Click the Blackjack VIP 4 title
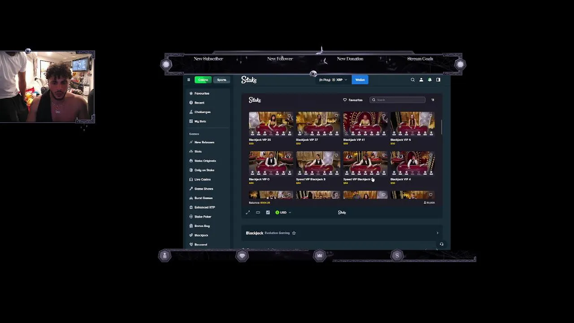The height and width of the screenshot is (323, 574). (x=400, y=179)
